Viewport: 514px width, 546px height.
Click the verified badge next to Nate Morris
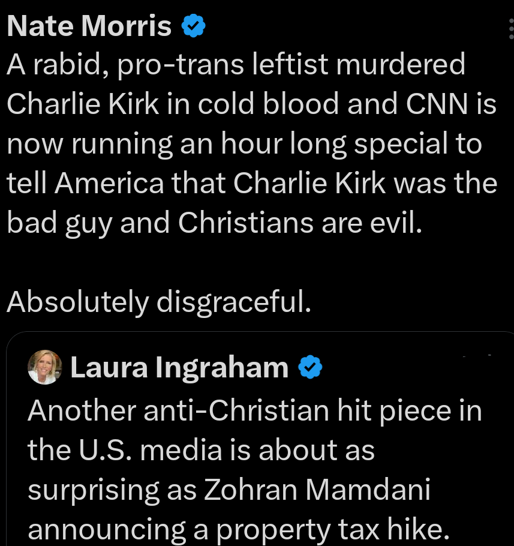[193, 25]
